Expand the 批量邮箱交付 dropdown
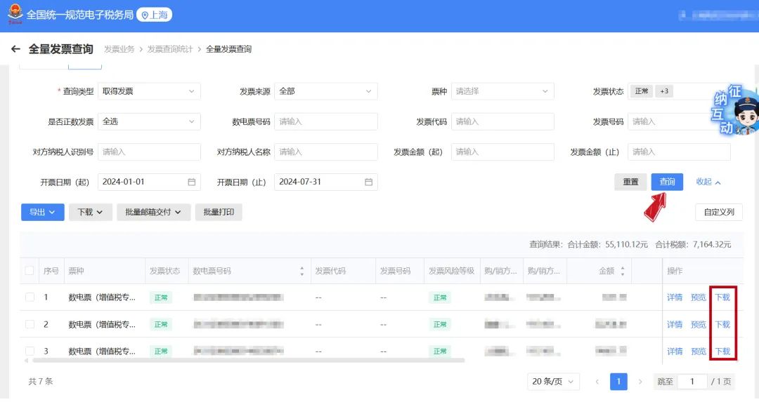 (x=153, y=212)
